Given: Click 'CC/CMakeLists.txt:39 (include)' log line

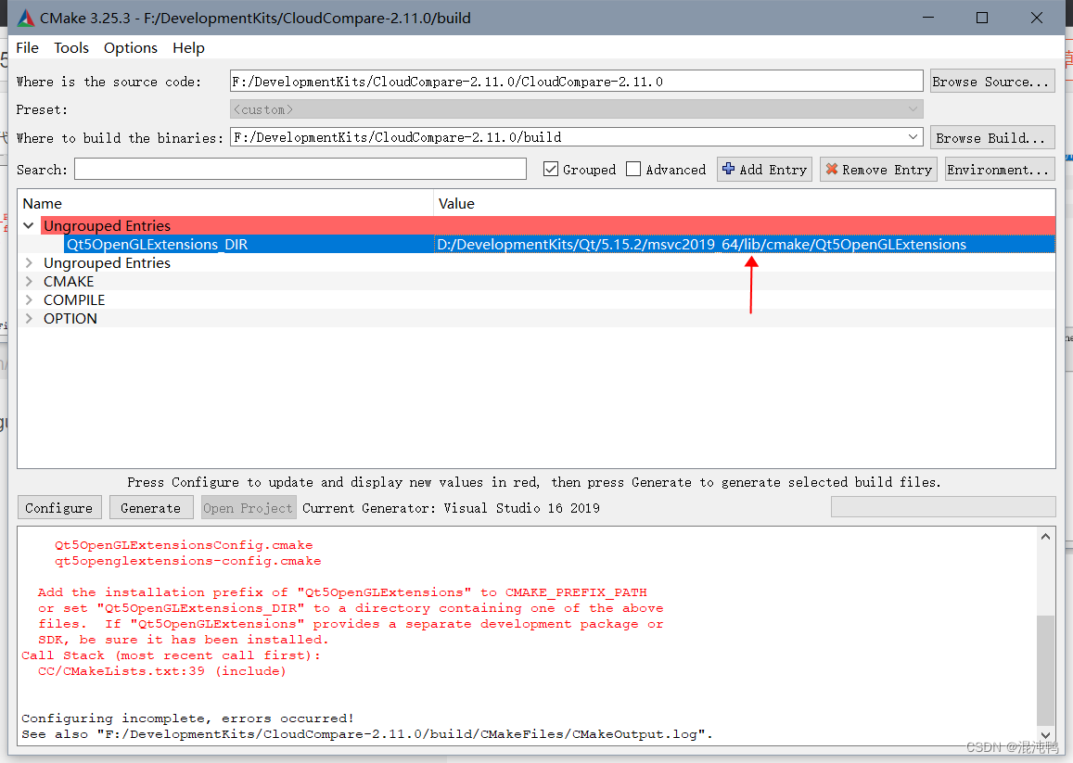Looking at the screenshot, I should coord(162,670).
